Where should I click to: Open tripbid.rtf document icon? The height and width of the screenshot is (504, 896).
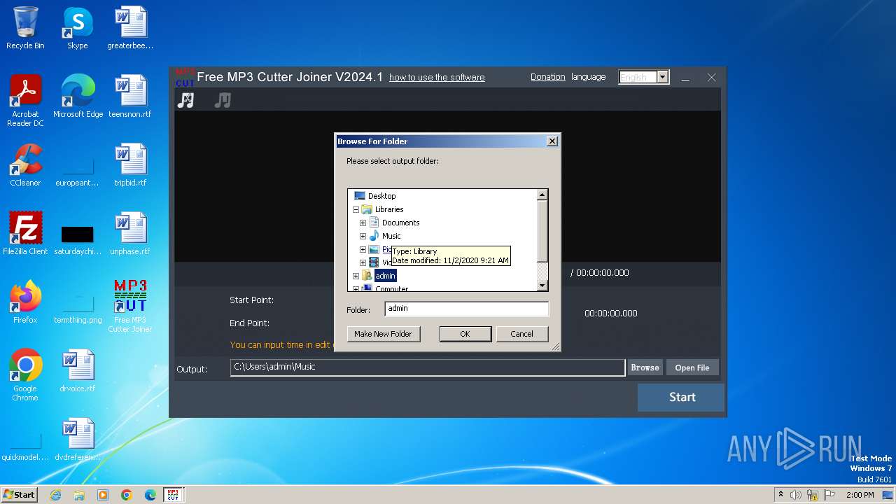click(x=130, y=165)
